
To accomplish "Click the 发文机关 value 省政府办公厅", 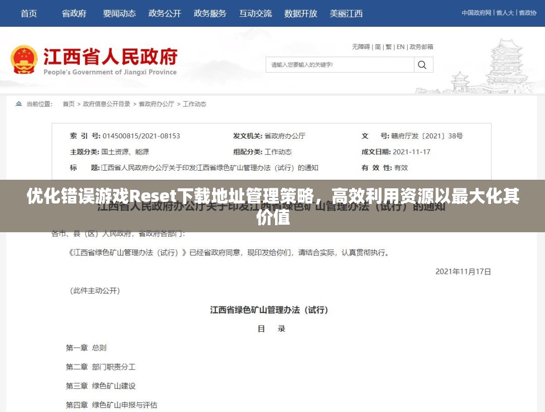I will click(x=285, y=136).
